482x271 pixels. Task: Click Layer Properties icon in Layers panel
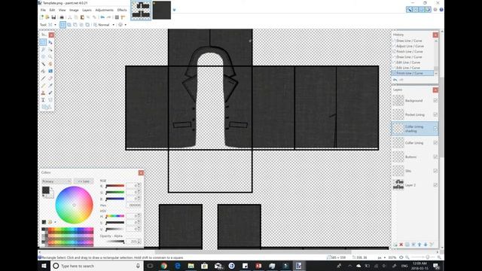coord(432,245)
